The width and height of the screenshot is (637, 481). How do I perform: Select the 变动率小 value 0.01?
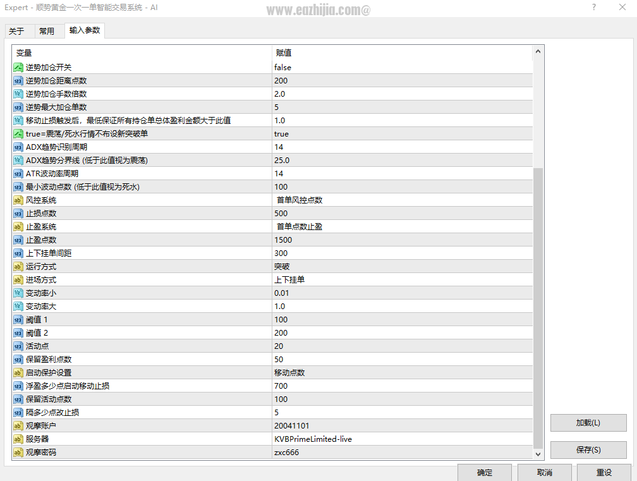point(282,293)
